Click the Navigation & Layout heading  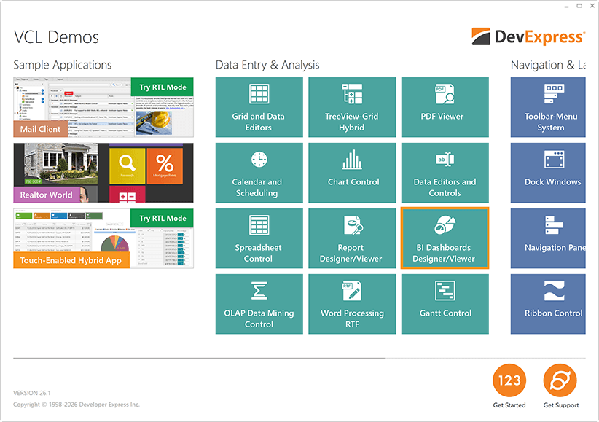point(548,65)
